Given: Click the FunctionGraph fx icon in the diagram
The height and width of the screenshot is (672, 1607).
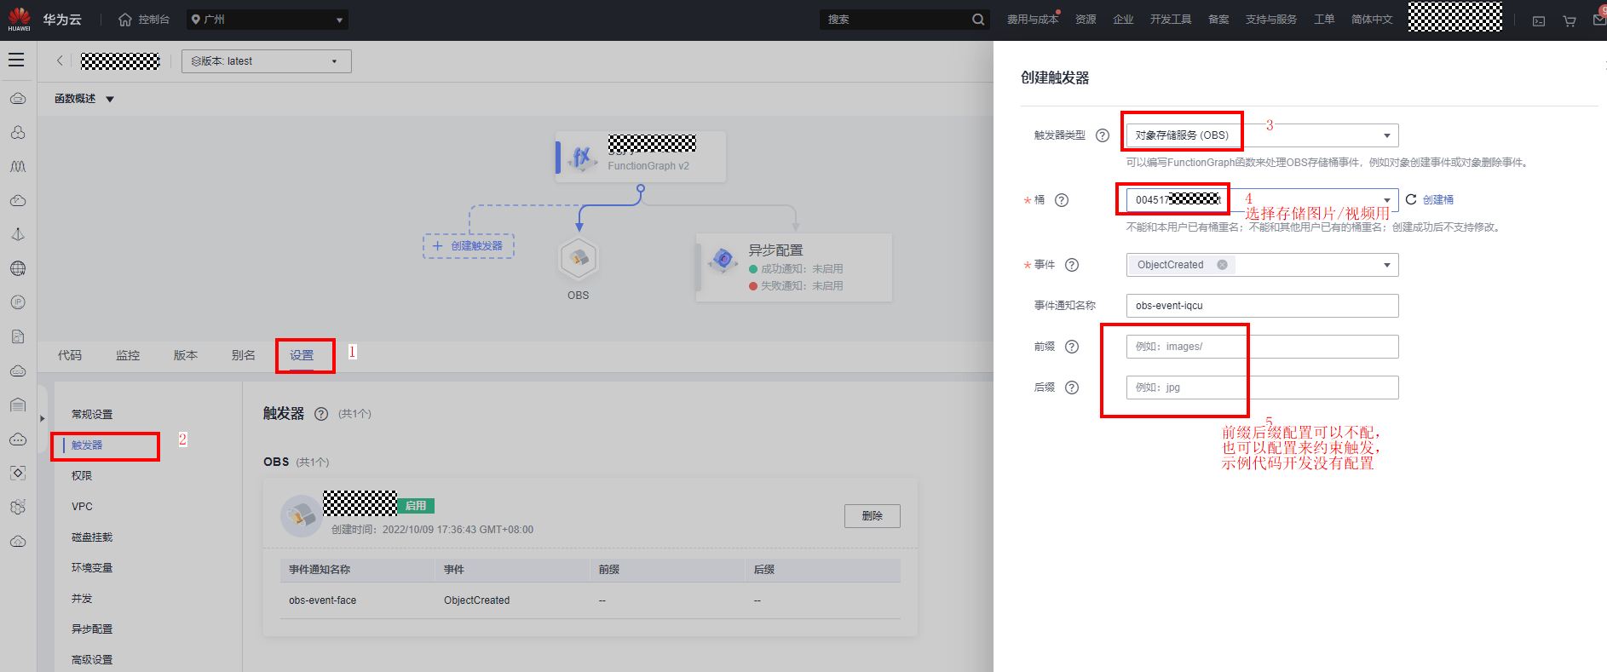Looking at the screenshot, I should pyautogui.click(x=582, y=158).
